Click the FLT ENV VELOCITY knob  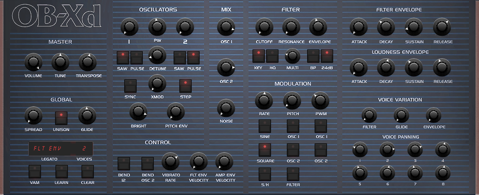point(199,161)
